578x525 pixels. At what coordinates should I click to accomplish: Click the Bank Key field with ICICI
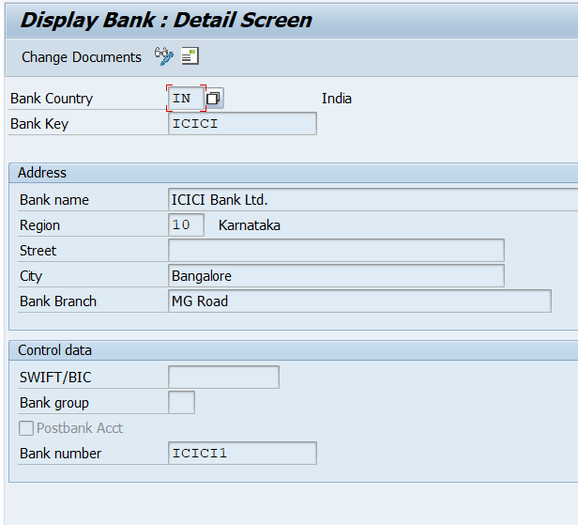[242, 124]
